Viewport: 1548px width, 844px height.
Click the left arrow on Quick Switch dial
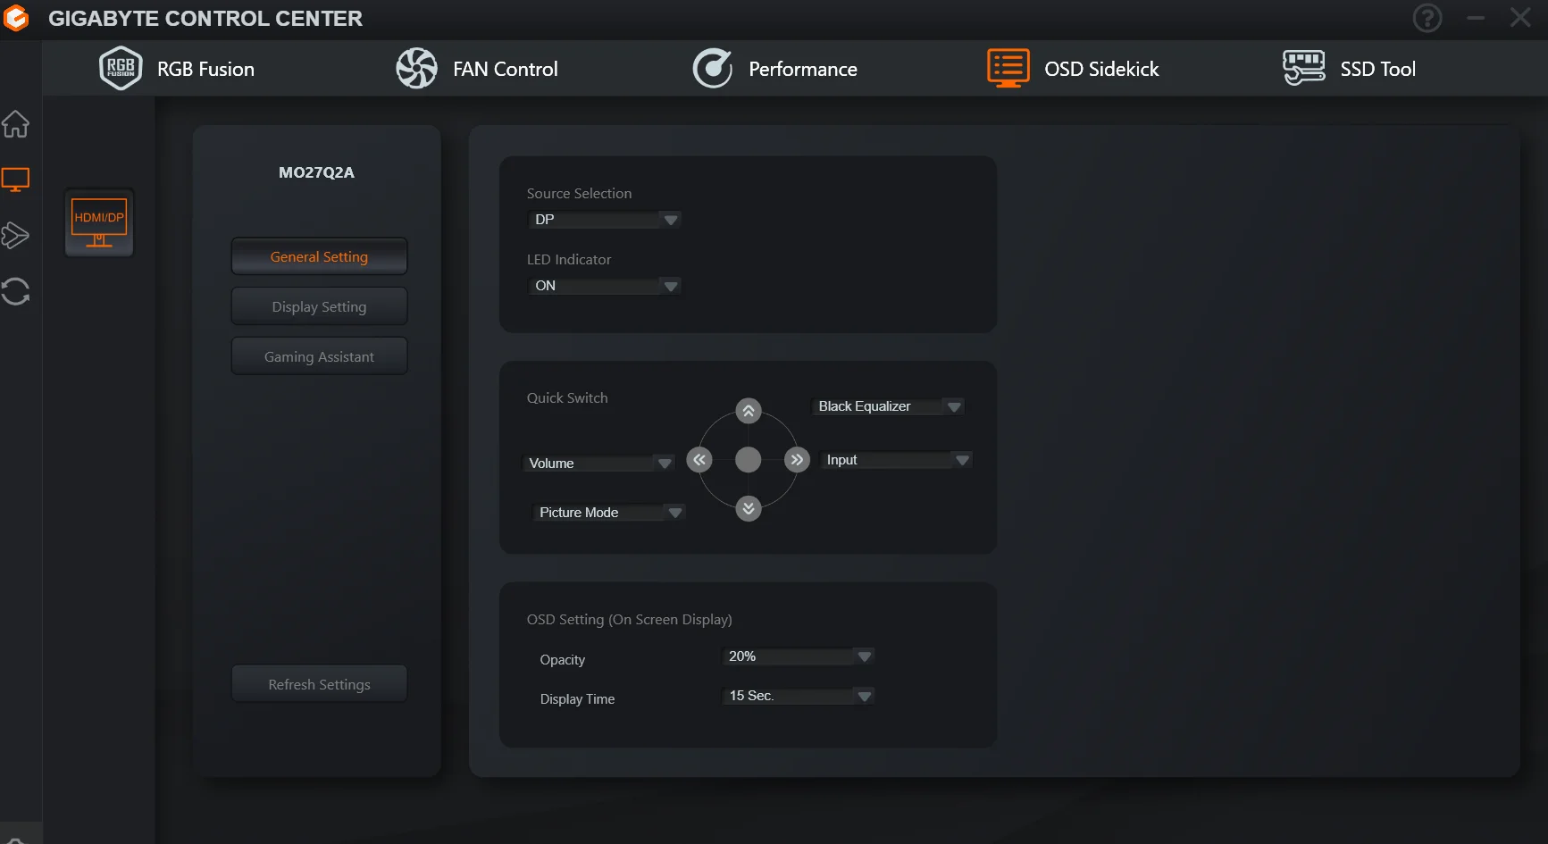point(699,460)
